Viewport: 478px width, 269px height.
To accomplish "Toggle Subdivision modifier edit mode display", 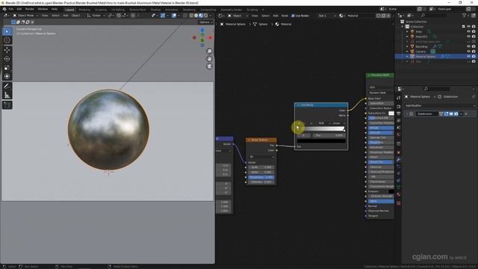I will pyautogui.click(x=447, y=114).
